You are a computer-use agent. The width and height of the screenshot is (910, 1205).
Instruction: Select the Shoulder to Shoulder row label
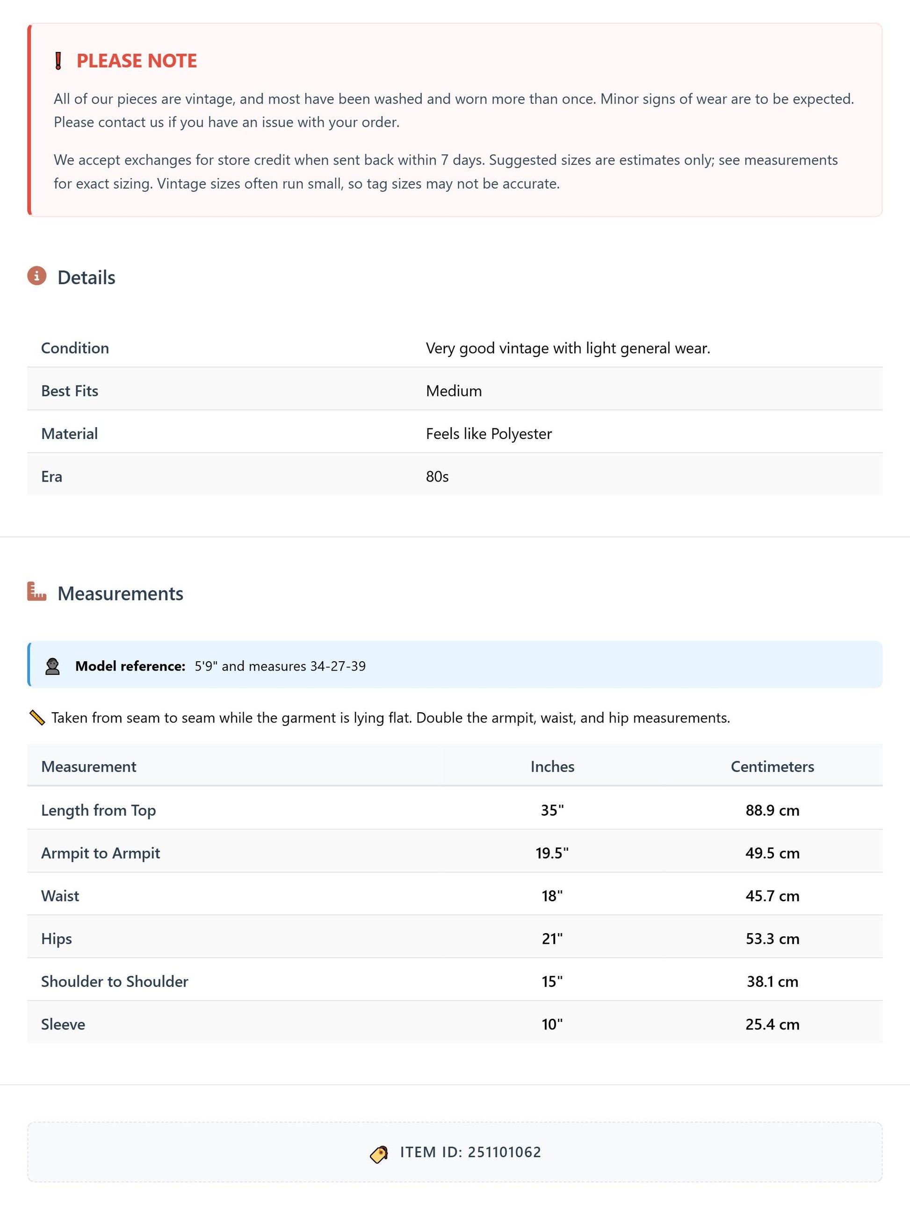[x=115, y=982]
